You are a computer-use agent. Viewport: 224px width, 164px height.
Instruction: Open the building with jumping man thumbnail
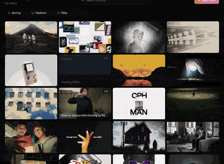coord(31,104)
